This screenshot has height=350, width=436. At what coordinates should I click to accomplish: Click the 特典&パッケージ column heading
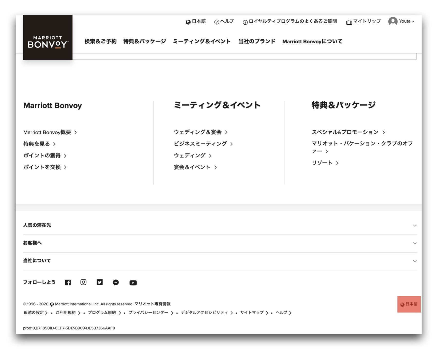343,105
